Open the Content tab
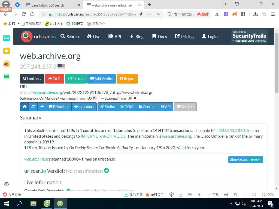The width and height of the screenshot is (279, 209). (x=147, y=107)
